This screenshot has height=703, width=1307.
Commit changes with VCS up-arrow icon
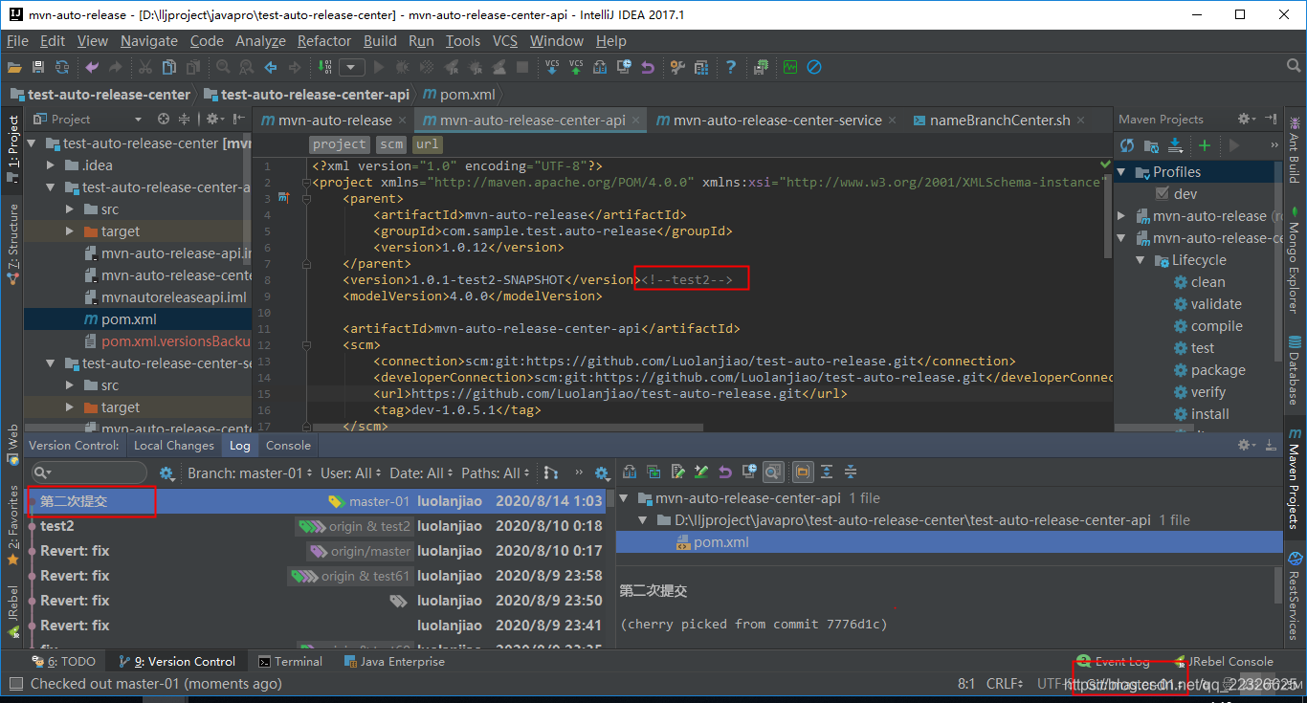[x=576, y=67]
